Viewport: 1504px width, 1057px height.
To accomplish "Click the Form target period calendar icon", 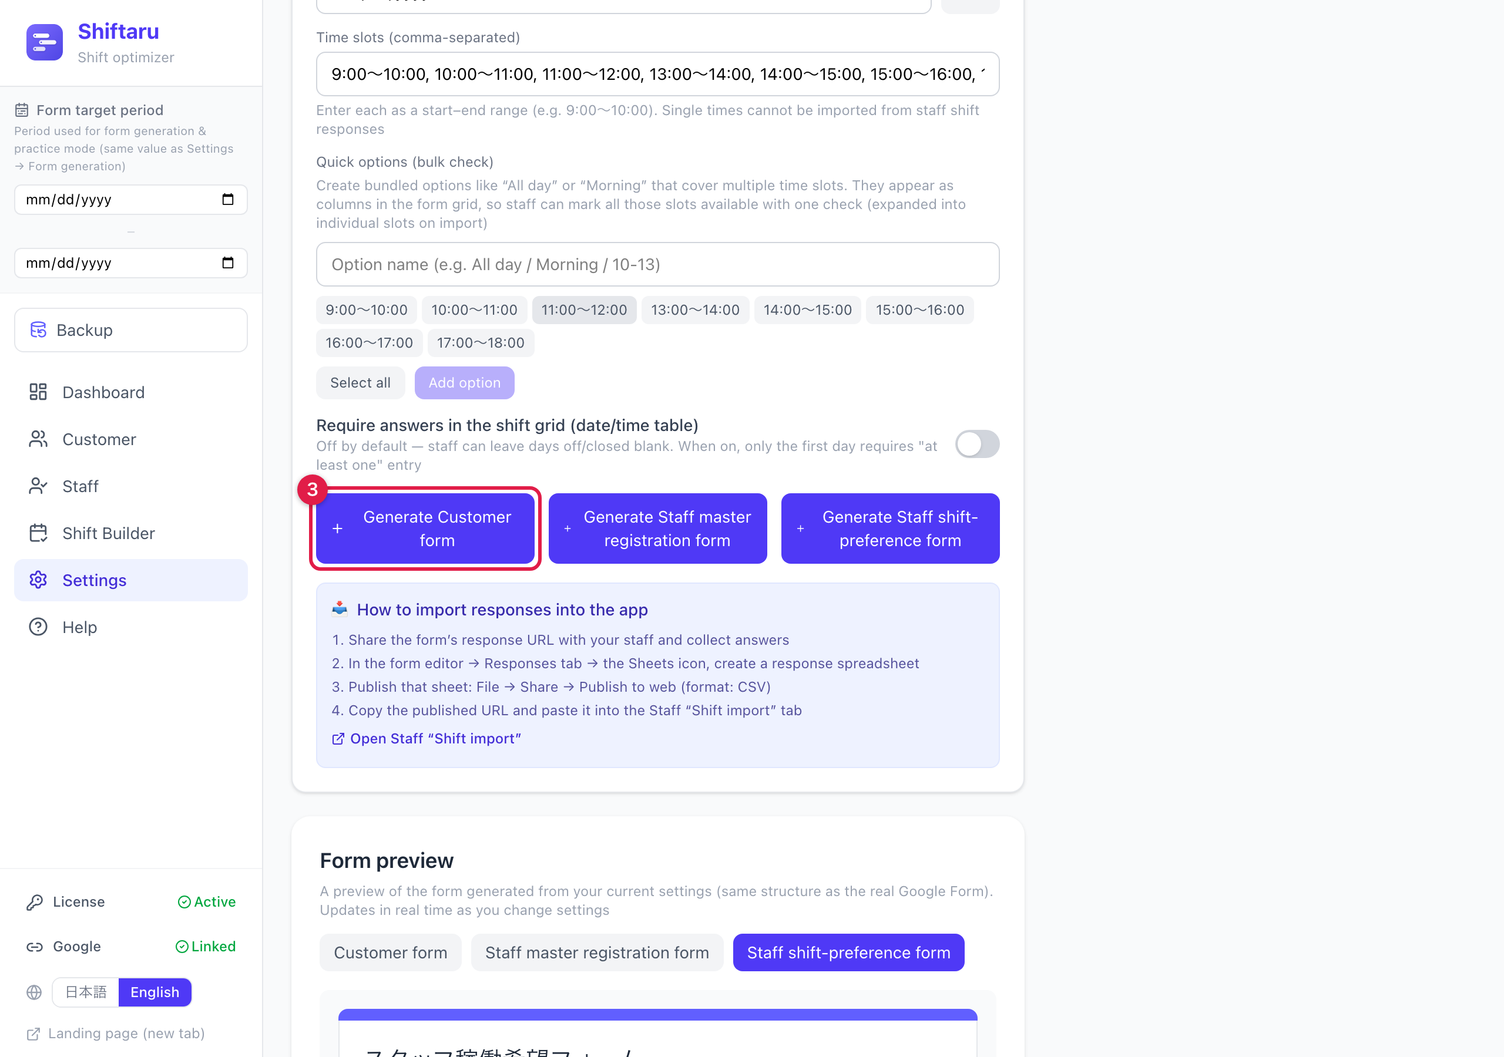I will point(22,110).
